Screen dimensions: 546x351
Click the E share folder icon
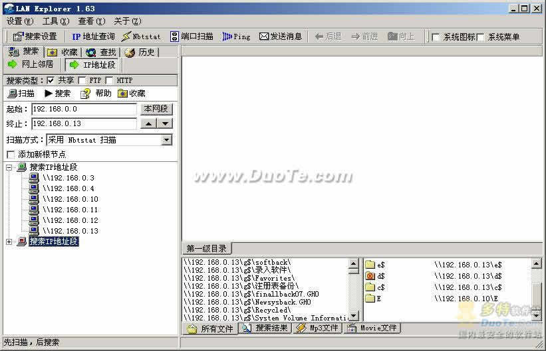click(370, 299)
